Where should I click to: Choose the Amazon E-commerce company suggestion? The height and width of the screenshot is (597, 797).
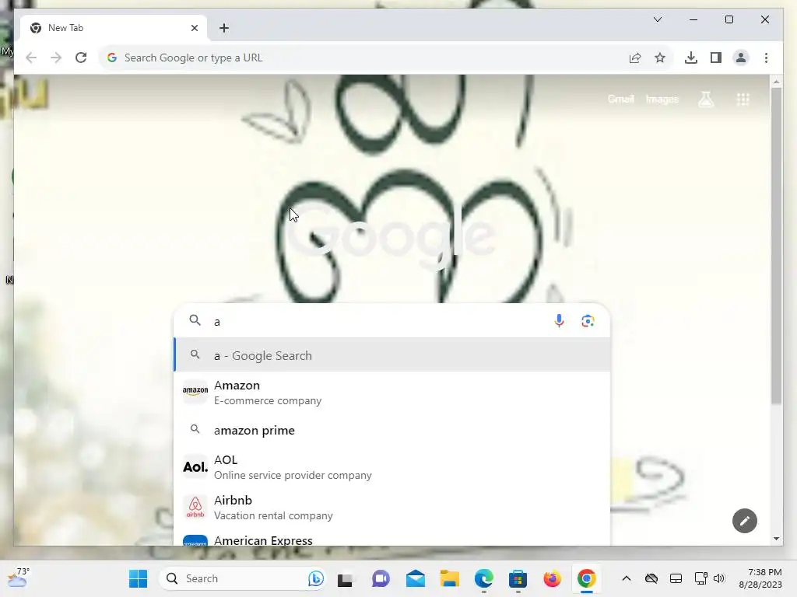(392, 393)
